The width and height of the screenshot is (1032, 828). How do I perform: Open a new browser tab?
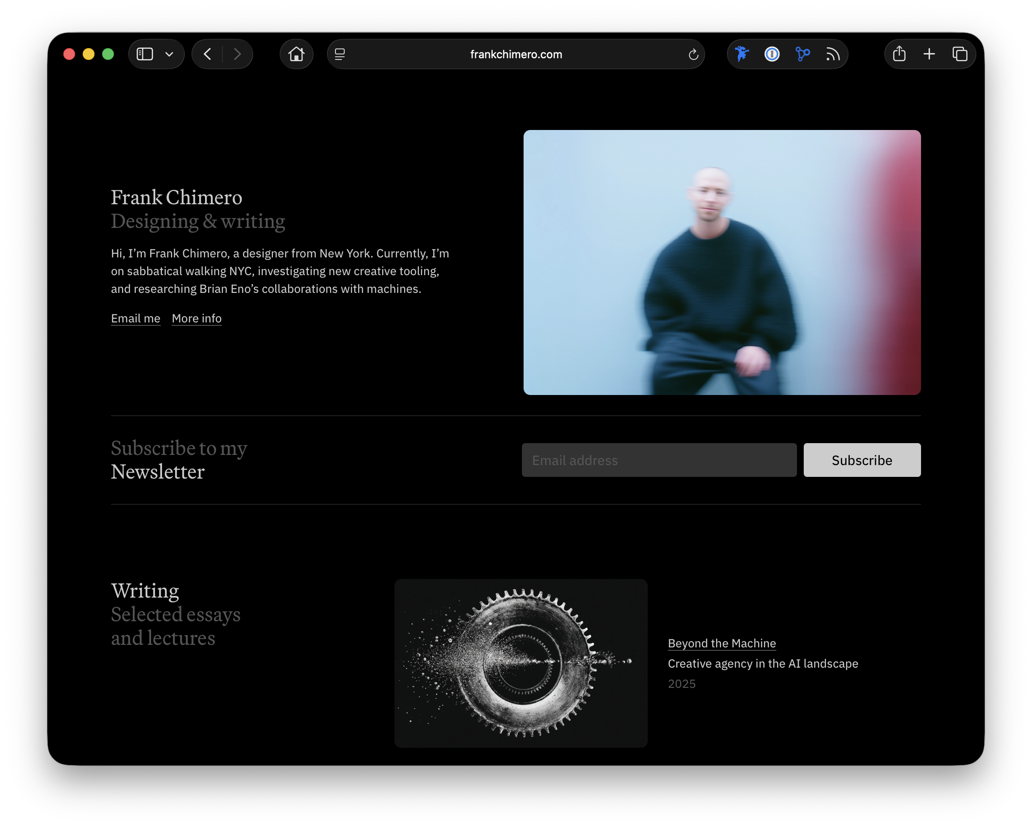[929, 54]
